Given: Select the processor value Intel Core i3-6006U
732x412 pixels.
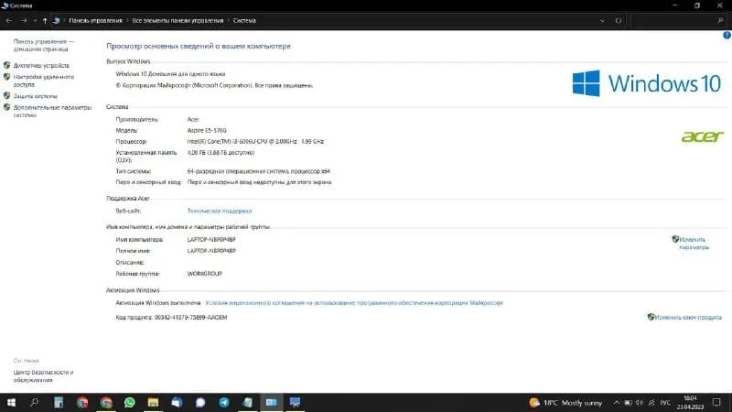Looking at the screenshot, I should [255, 142].
